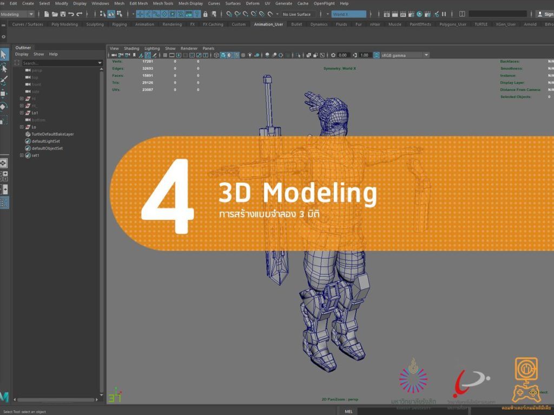Open the Outliner search filter dropdown arrow
This screenshot has height=415, width=554.
[x=100, y=63]
